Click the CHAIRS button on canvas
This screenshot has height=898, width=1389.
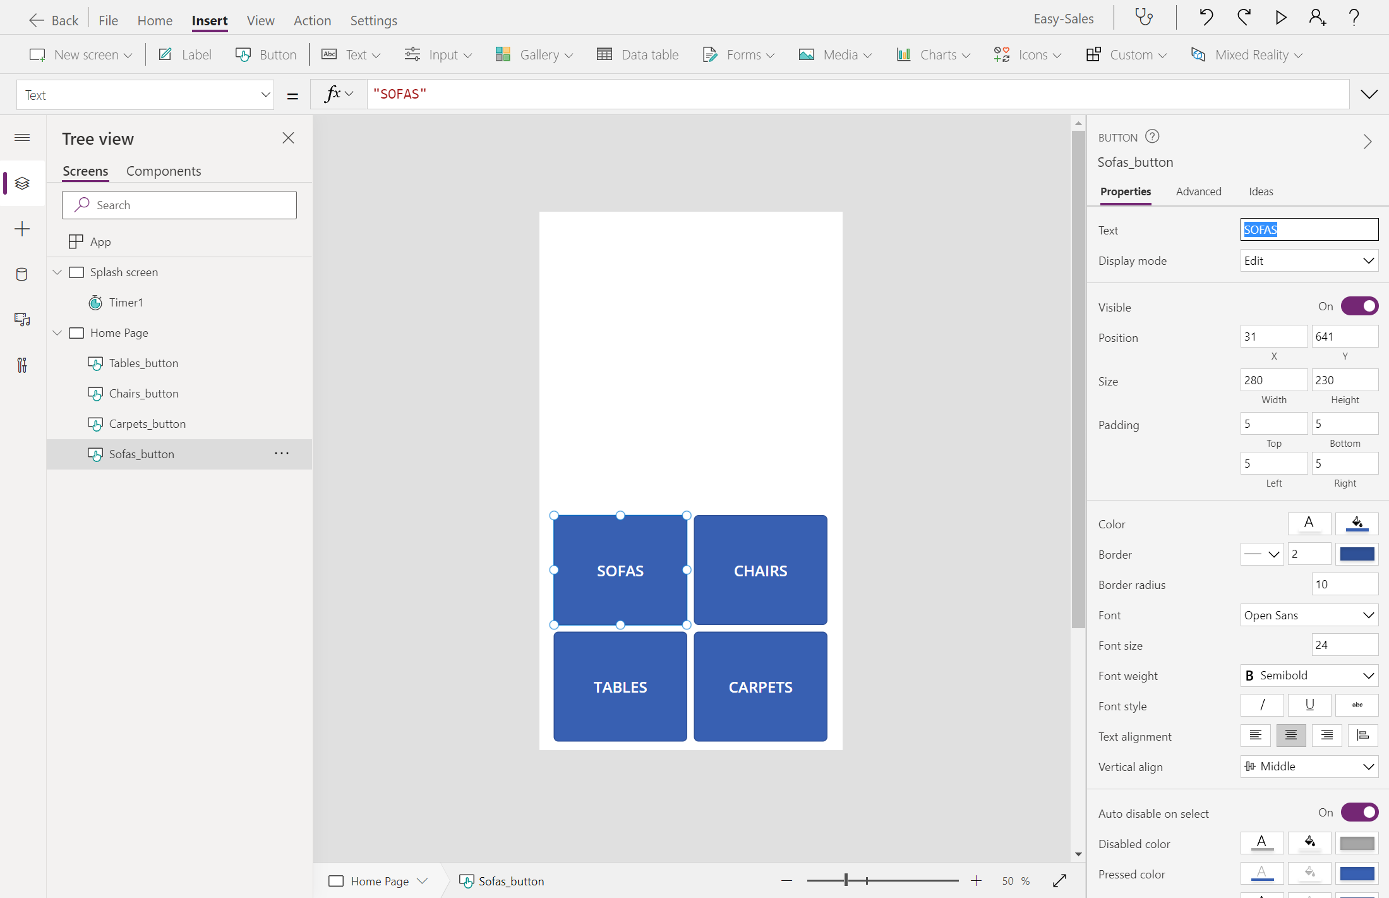tap(761, 570)
